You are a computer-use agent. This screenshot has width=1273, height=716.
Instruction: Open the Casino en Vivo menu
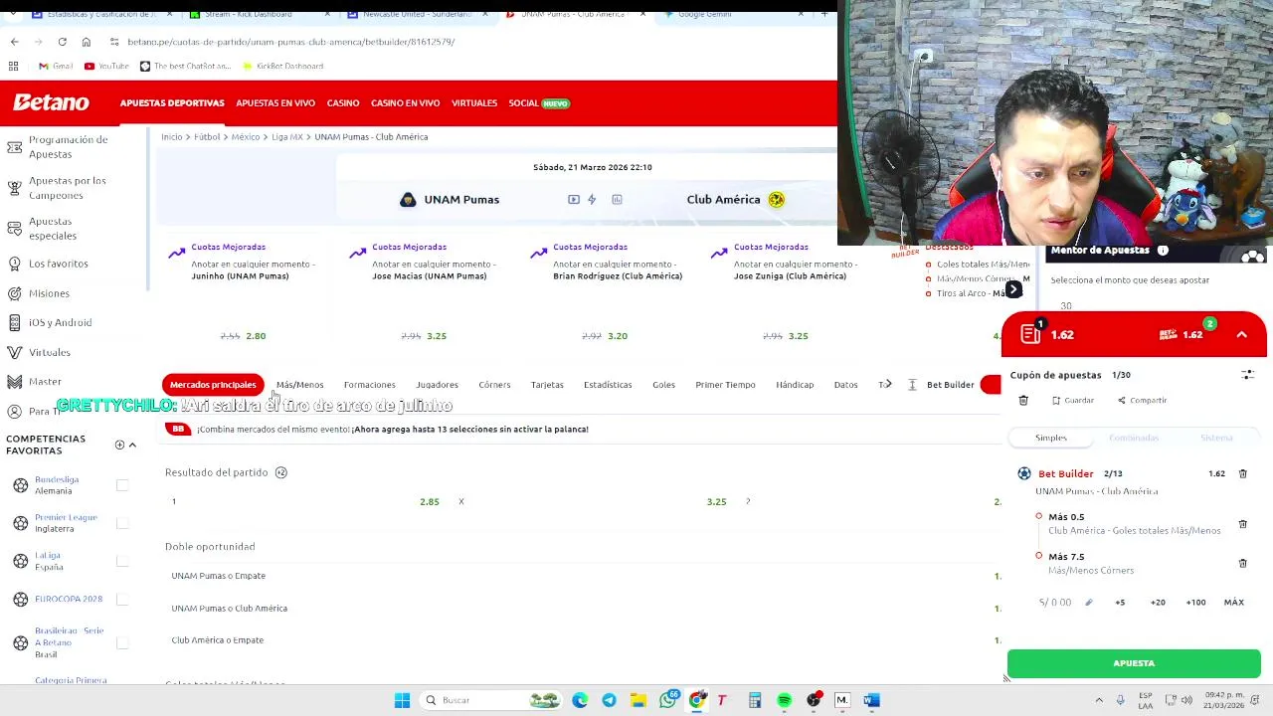(x=405, y=103)
